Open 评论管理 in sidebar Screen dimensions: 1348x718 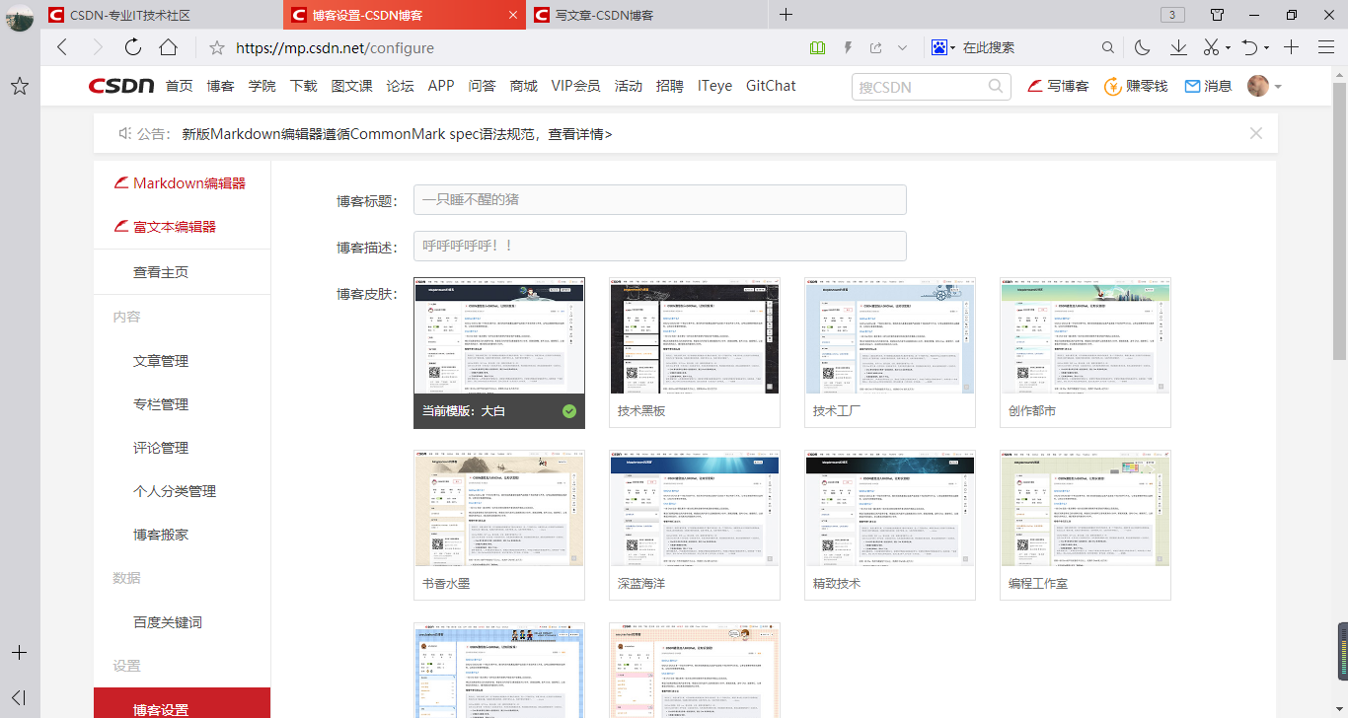click(161, 448)
